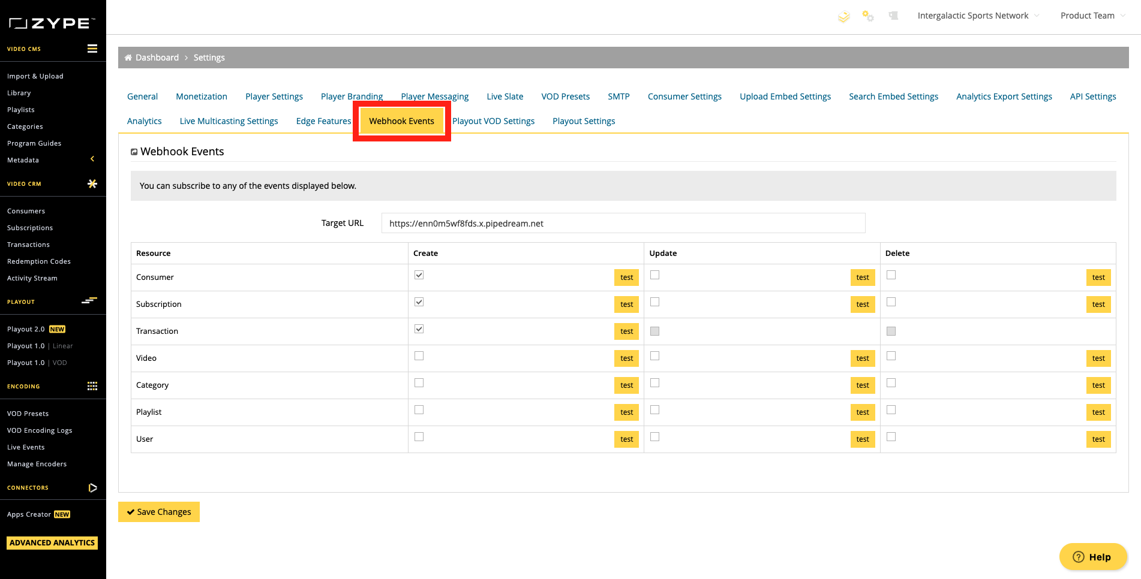The image size is (1141, 579).
Task: Click Save Changes button
Action: [159, 512]
